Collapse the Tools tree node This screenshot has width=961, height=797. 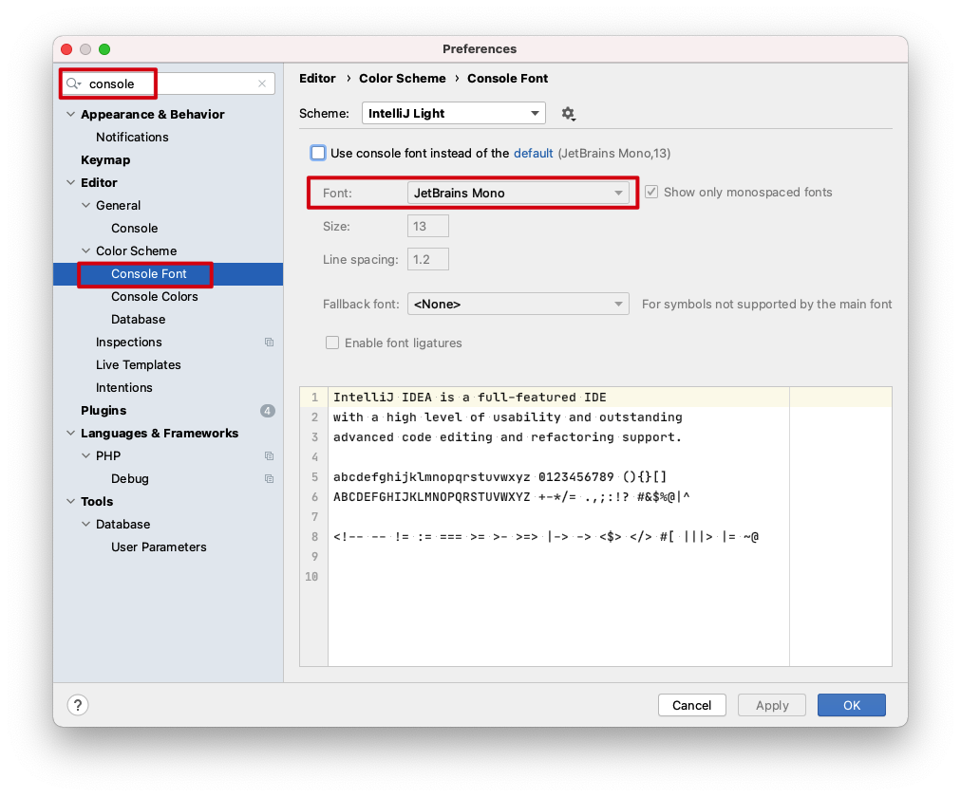71,501
